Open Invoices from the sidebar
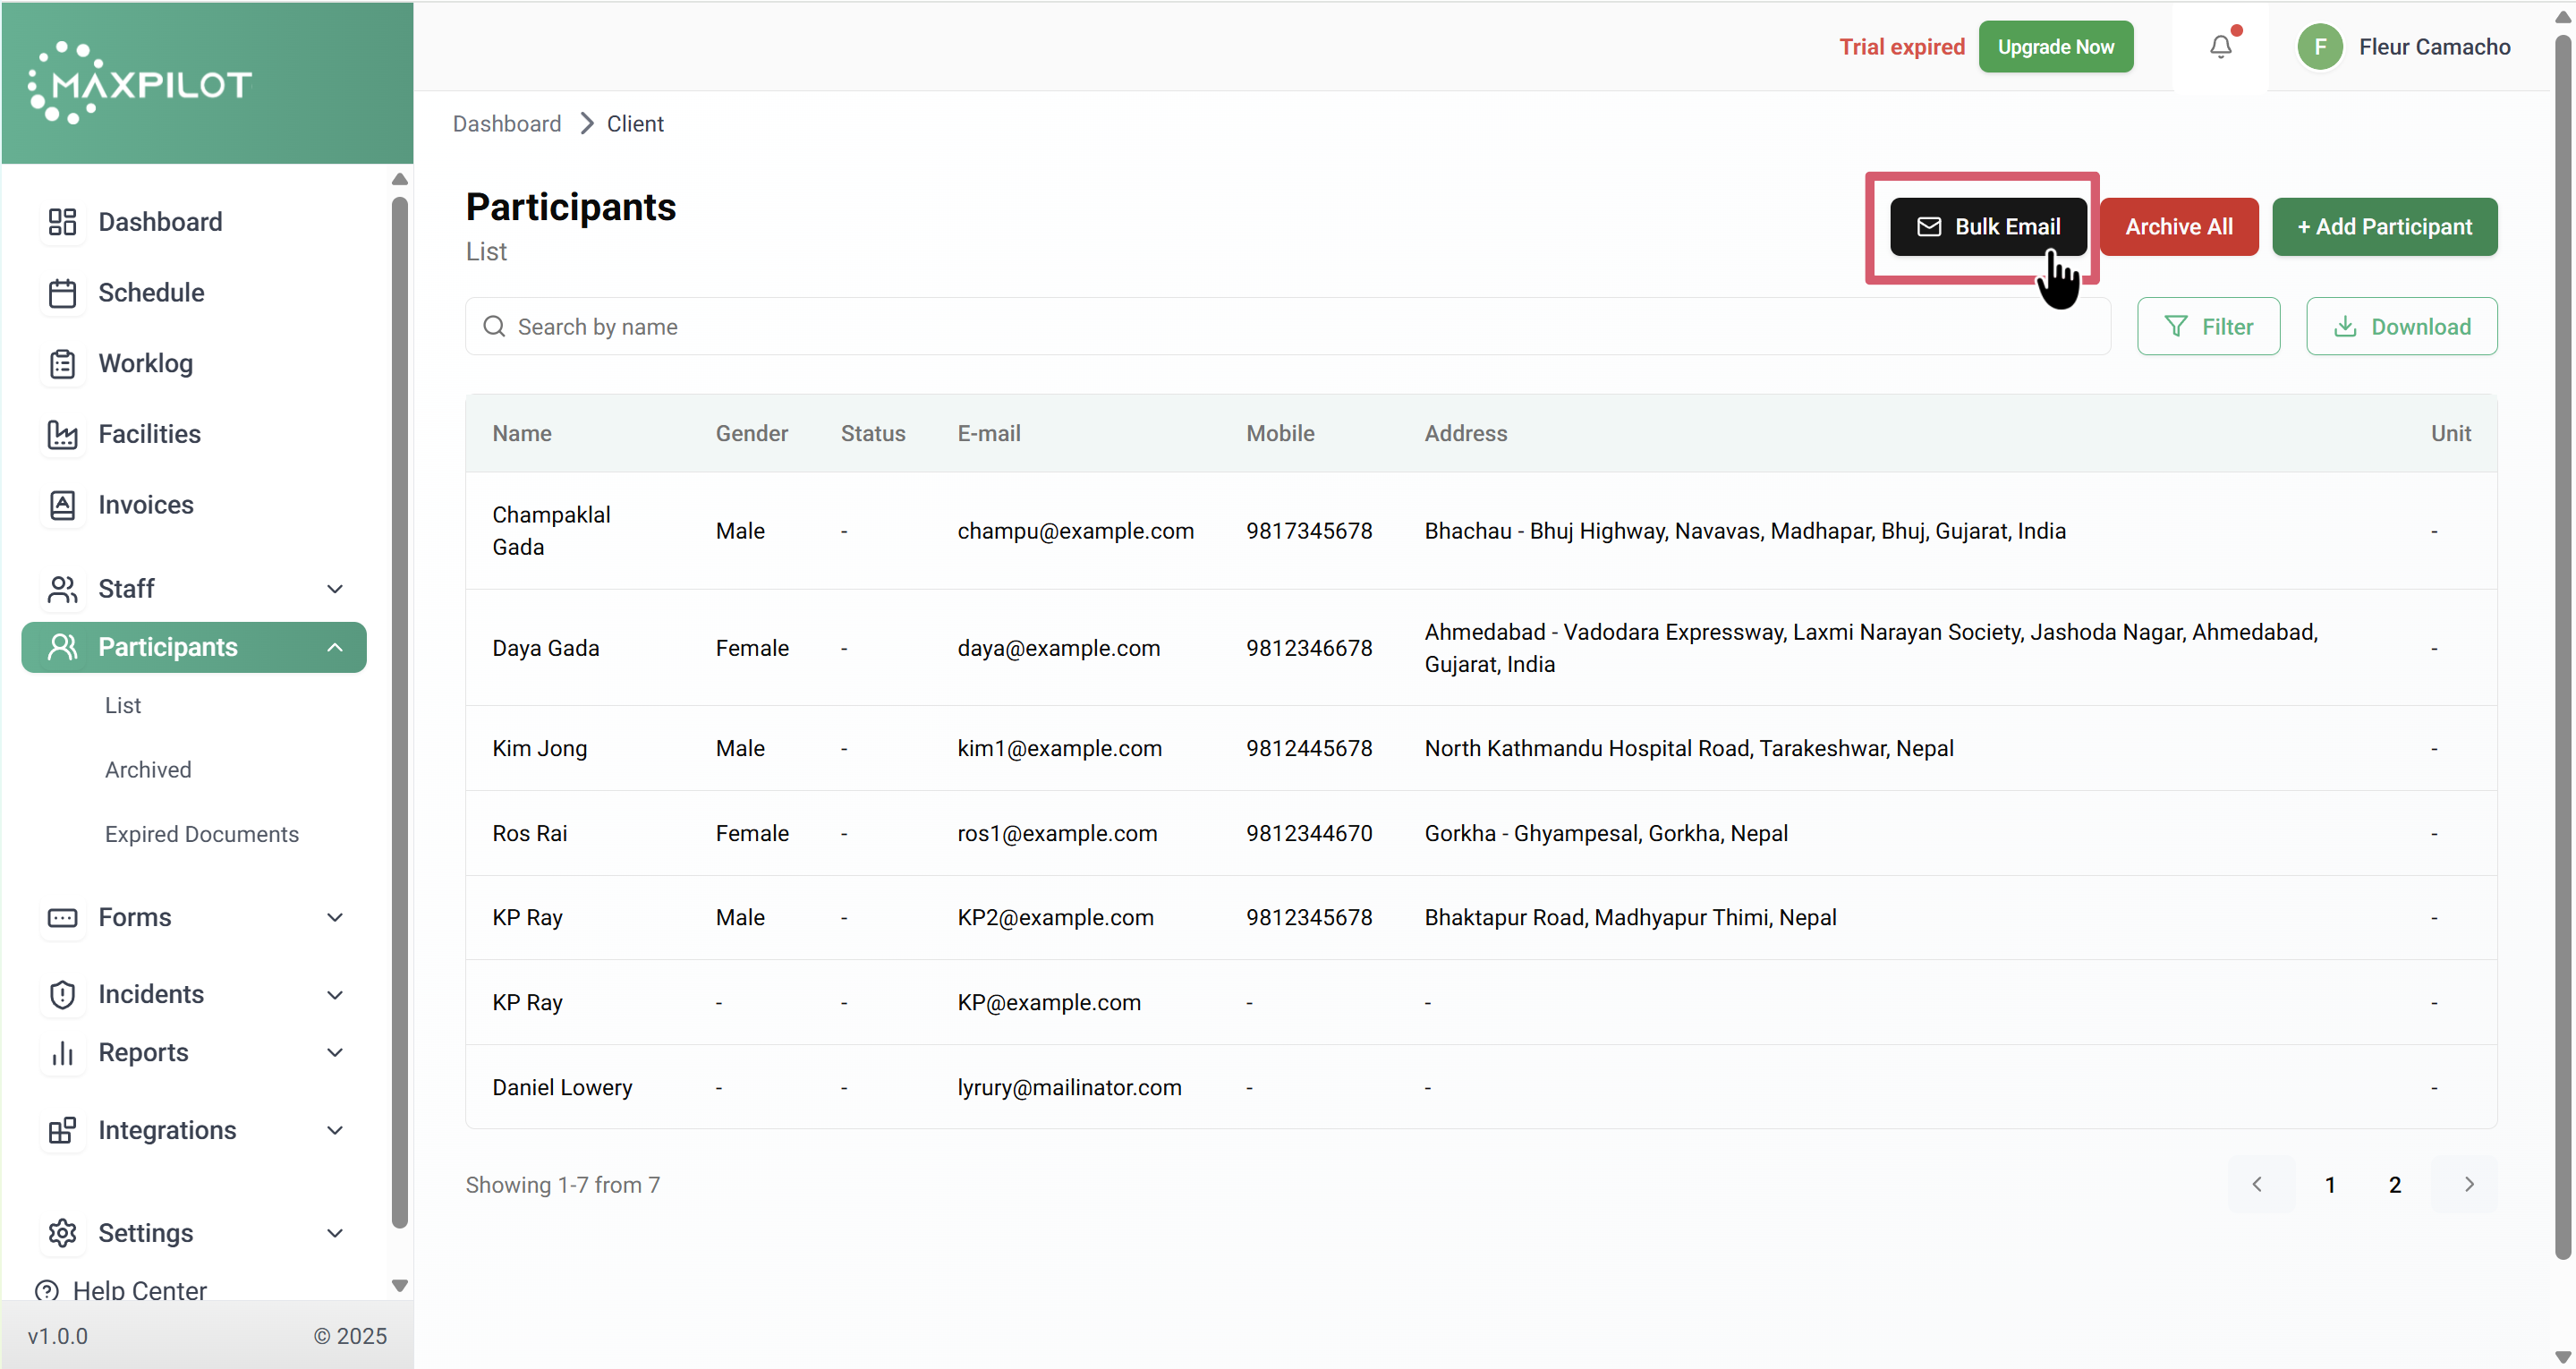This screenshot has height=1369, width=2576. tap(145, 505)
